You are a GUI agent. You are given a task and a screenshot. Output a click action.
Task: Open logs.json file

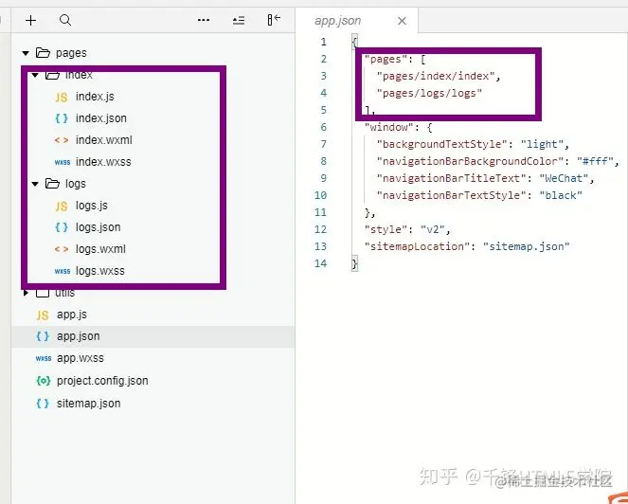point(99,227)
